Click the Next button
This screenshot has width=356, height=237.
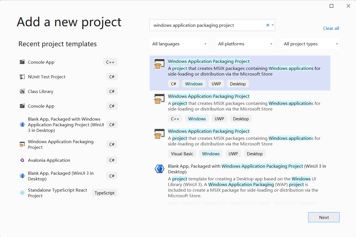(324, 217)
